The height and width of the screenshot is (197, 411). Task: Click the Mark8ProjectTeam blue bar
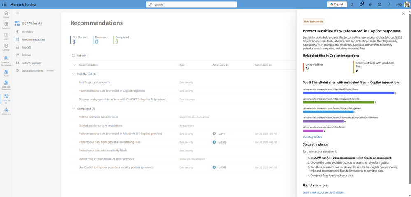click(348, 93)
